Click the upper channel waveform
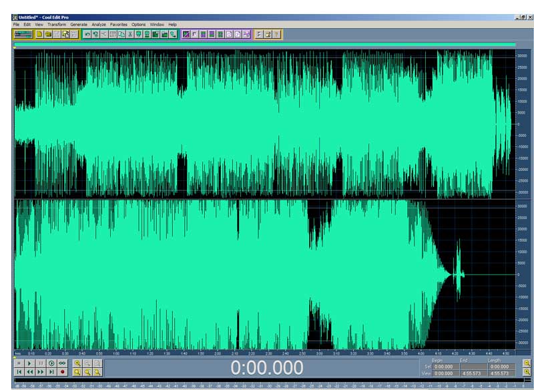 [264, 124]
